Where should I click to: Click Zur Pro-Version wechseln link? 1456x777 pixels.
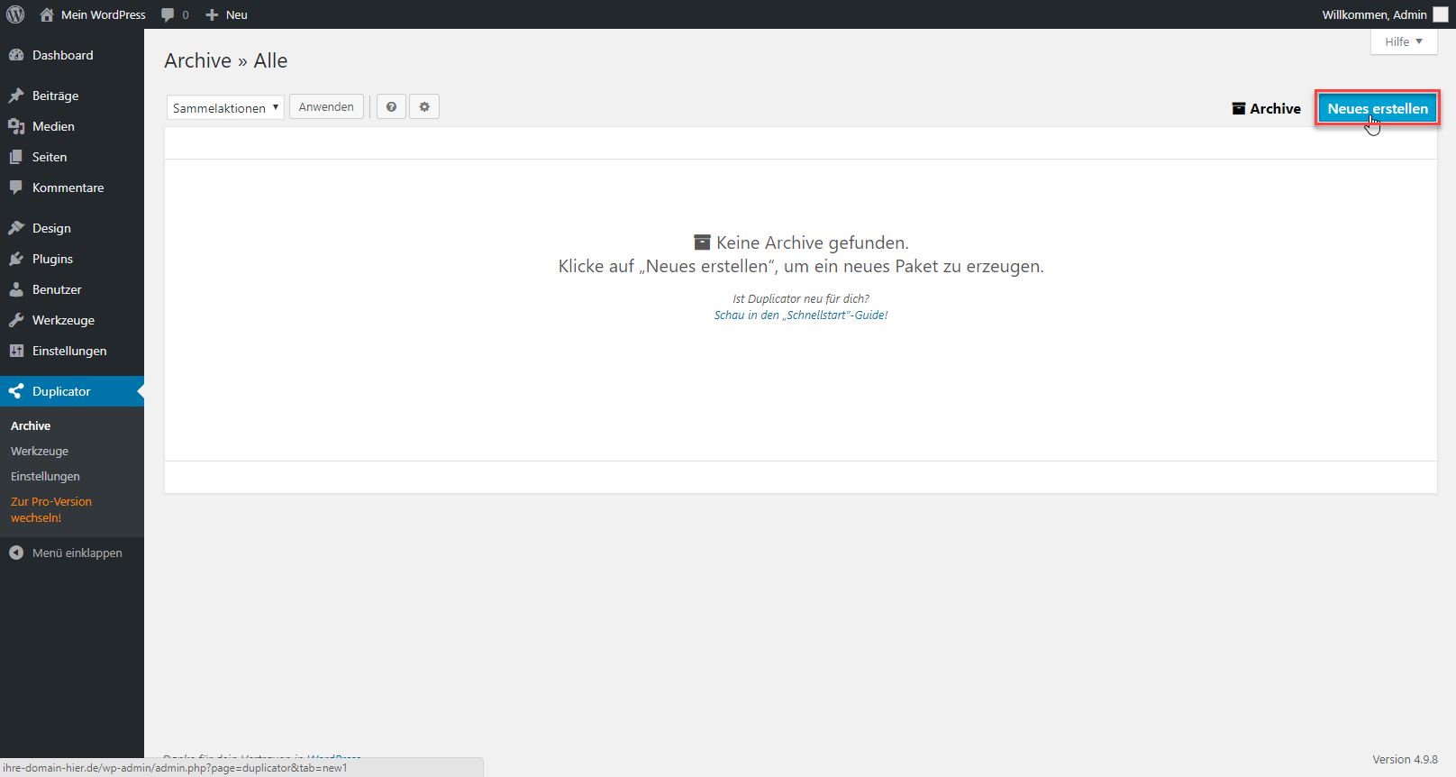coord(50,509)
